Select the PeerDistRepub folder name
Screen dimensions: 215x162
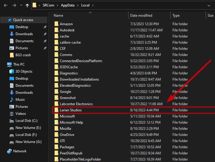(x=71, y=153)
